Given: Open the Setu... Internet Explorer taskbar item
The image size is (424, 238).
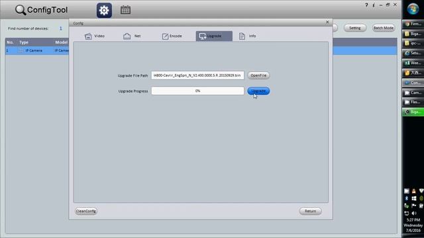Looking at the screenshot, I should [x=413, y=53].
